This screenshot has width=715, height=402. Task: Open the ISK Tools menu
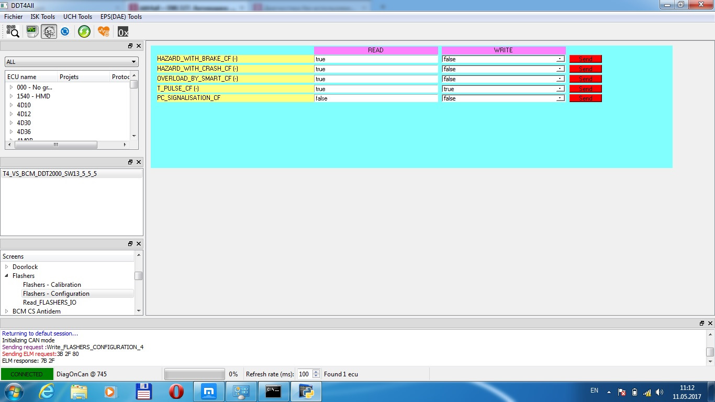(43, 17)
